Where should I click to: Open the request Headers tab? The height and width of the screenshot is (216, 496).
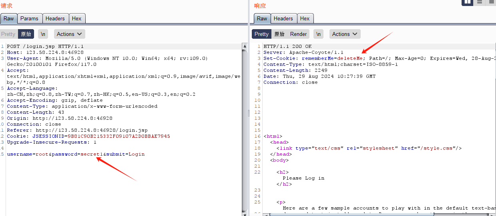[55, 18]
